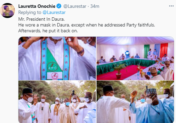The height and width of the screenshot is (123, 176).
Task: Click the green, blue, red drapes in tent photo
Action: click(156, 50)
